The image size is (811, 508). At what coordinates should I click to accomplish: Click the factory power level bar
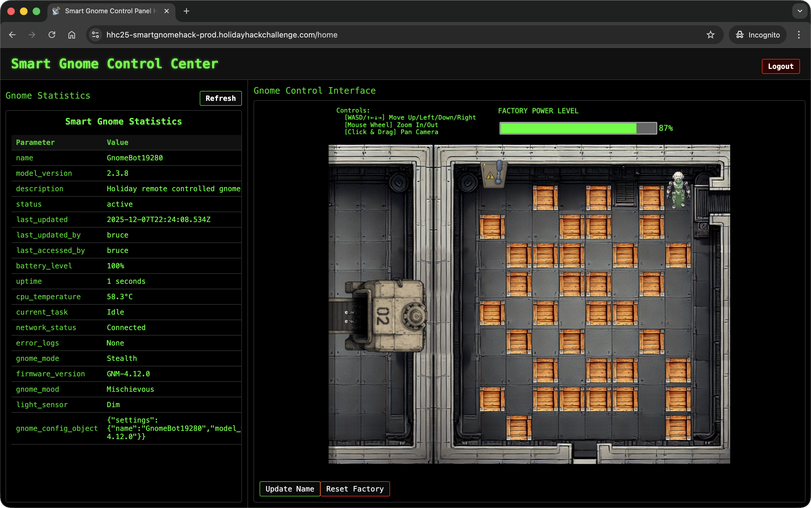578,128
